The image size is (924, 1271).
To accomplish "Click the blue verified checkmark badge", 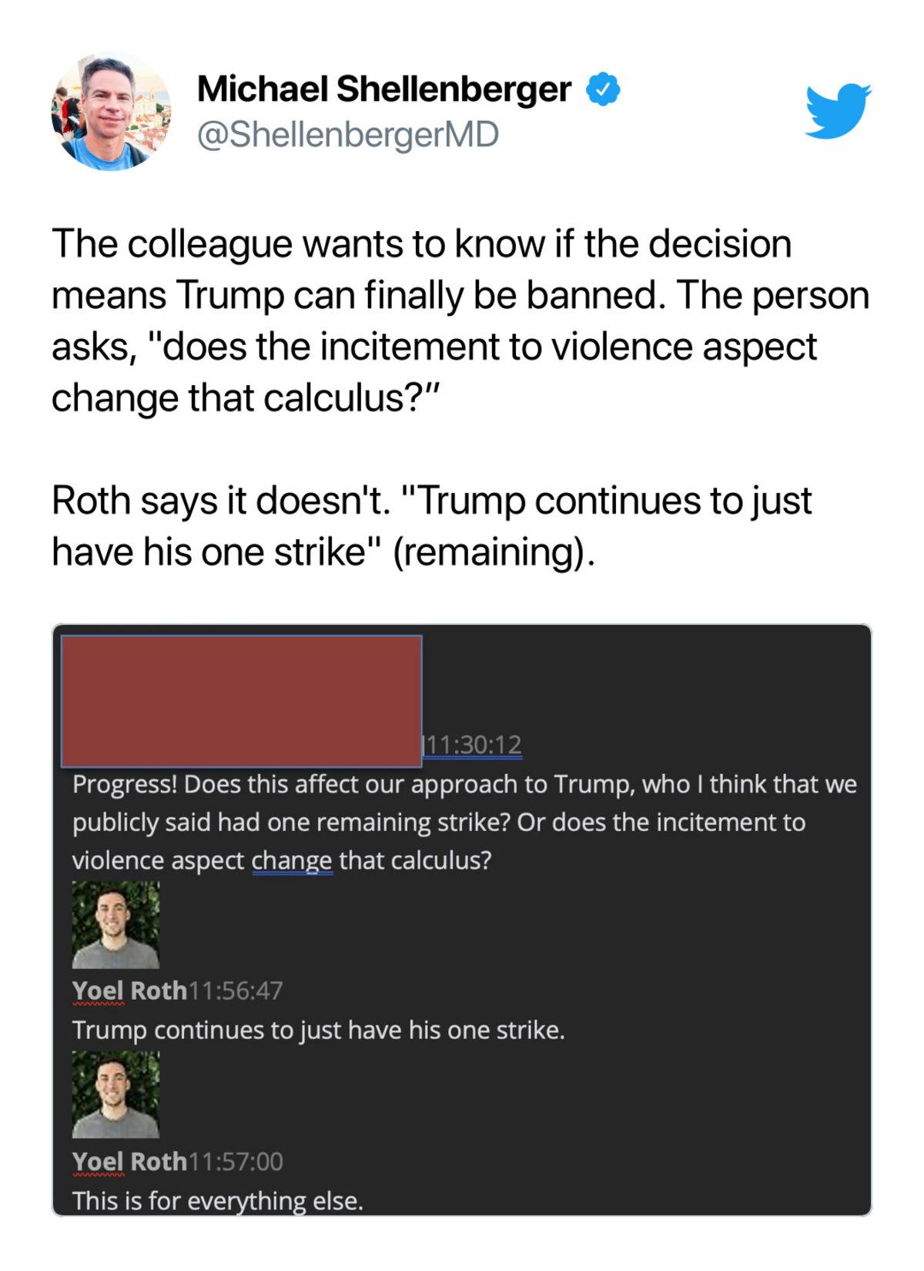I will 604,89.
